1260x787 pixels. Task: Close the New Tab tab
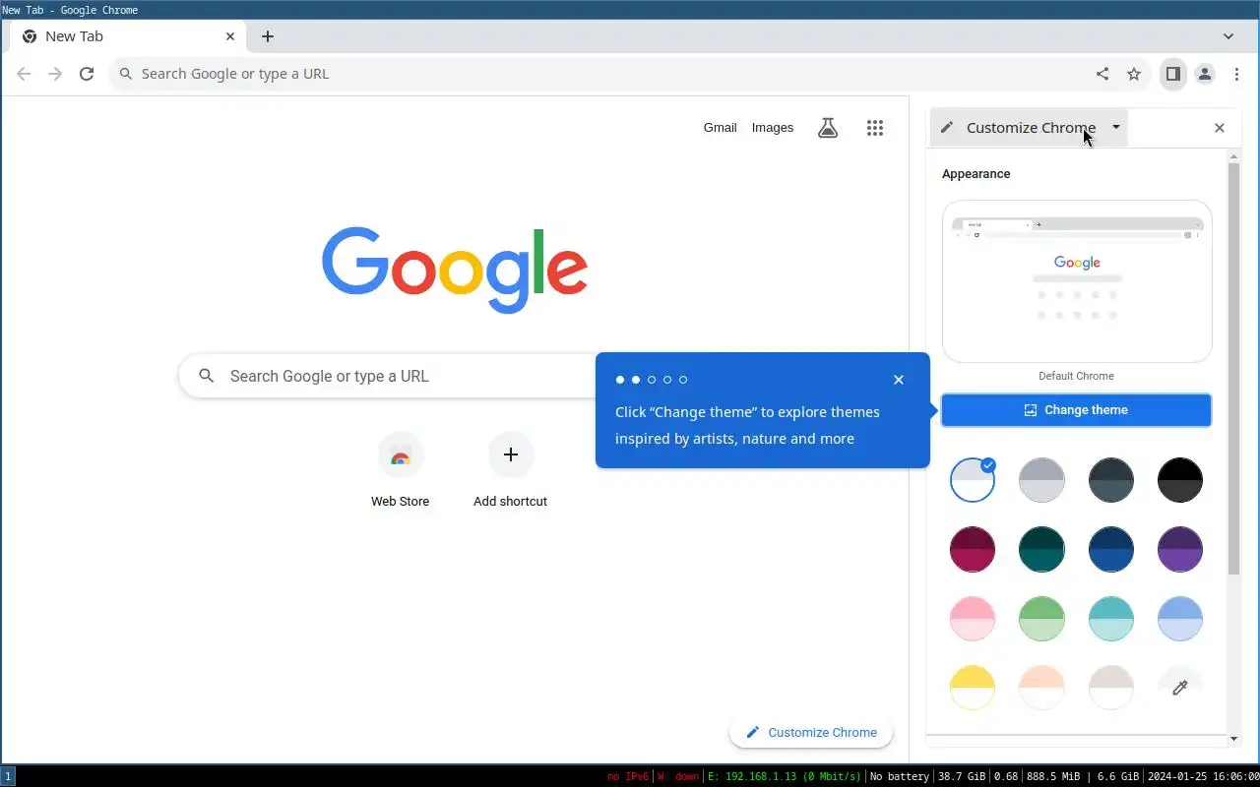tap(230, 36)
